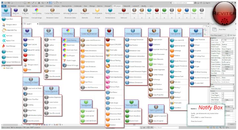
Task: Open the Excel Schedule ribbon tool
Action: pyautogui.click(x=97, y=11)
